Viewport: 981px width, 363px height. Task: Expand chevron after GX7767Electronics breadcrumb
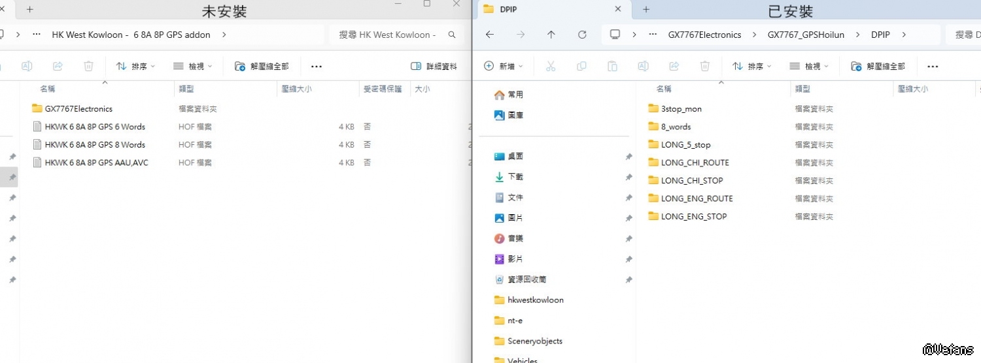click(754, 35)
